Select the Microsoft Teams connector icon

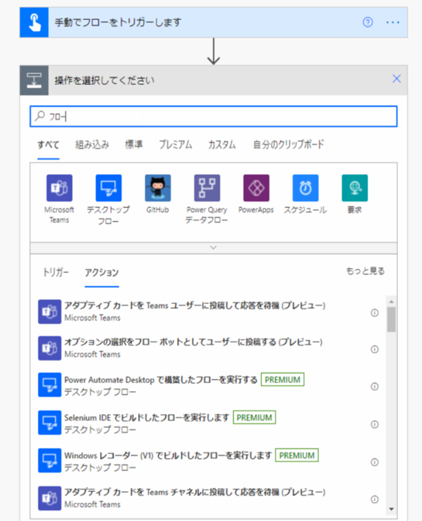click(59, 188)
